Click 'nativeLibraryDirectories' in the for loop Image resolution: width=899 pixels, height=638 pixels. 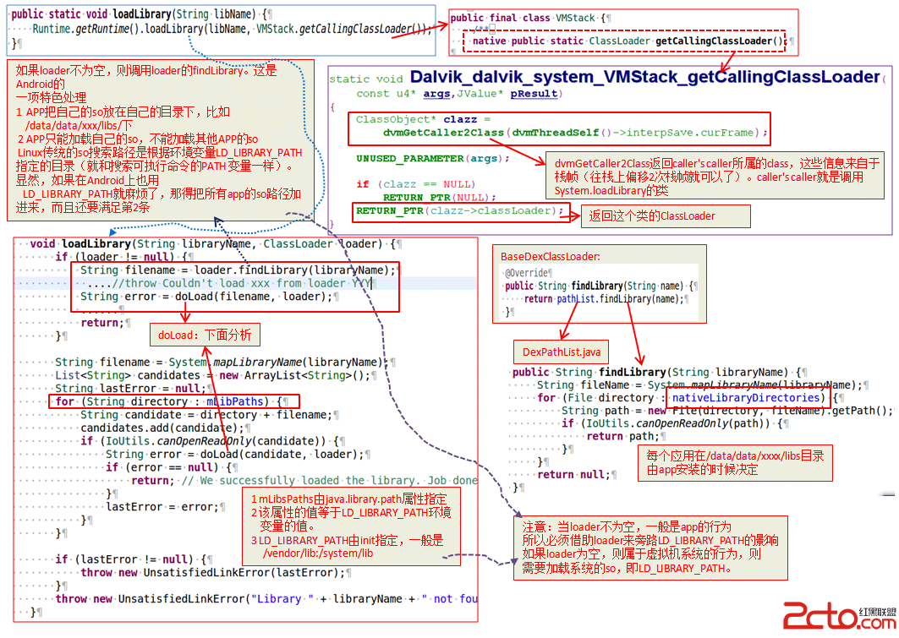(747, 398)
